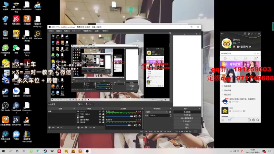Toggle the lock on the 显示器捕获 source
Screen dimensions: 274x154
coord(103,119)
